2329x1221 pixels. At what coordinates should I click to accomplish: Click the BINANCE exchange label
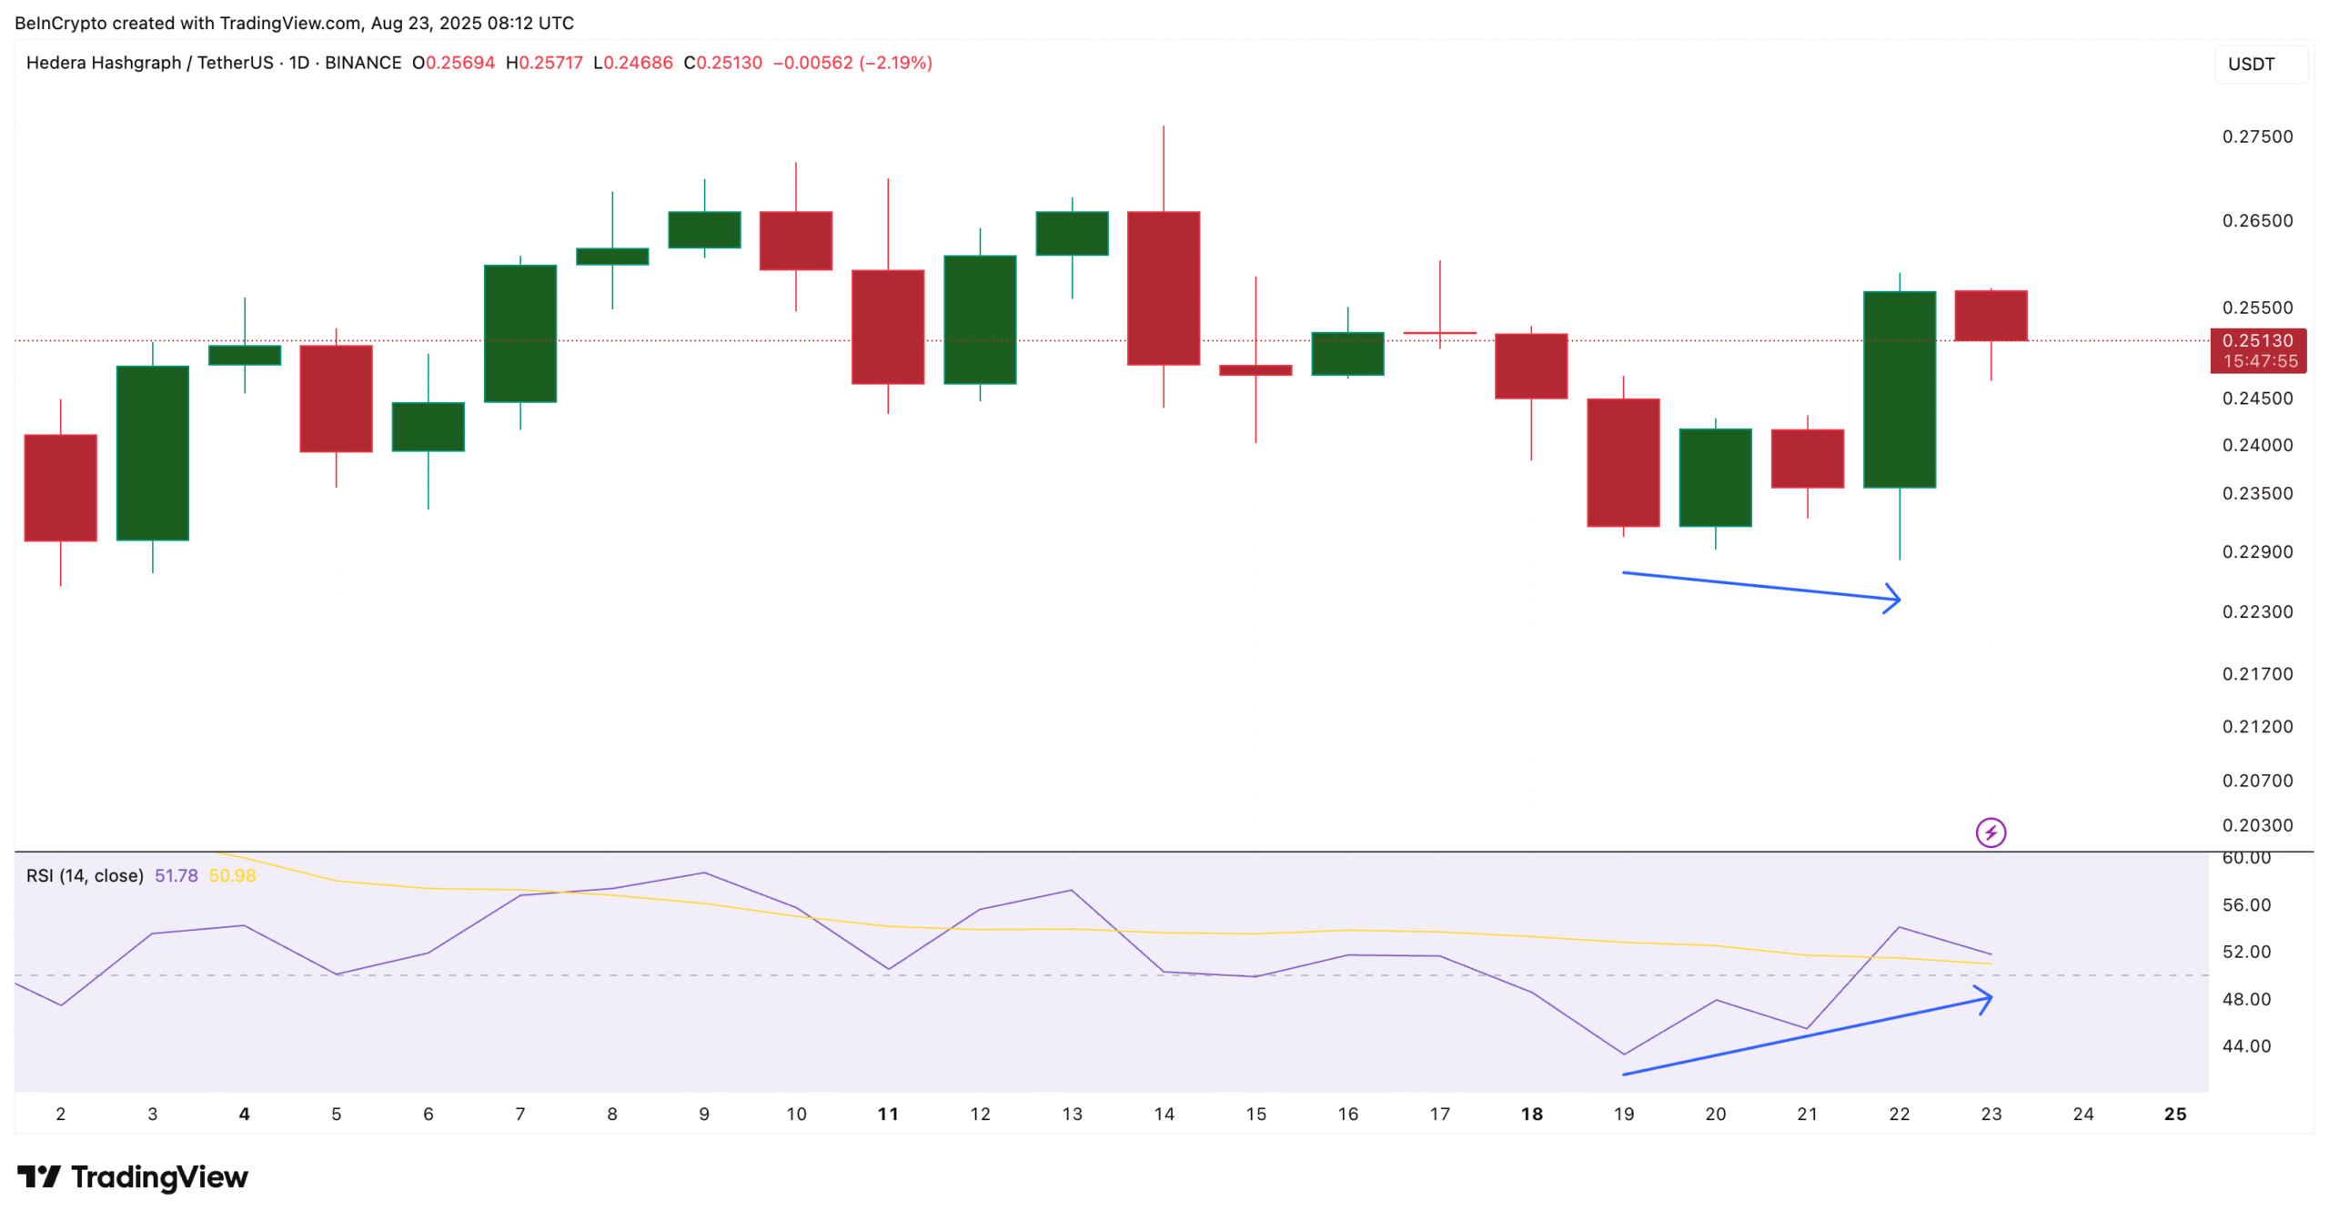366,63
